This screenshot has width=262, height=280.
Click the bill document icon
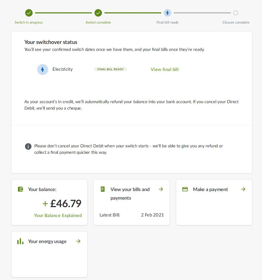(103, 189)
